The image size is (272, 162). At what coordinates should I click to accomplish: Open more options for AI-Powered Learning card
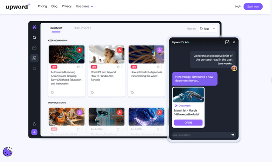(82, 67)
